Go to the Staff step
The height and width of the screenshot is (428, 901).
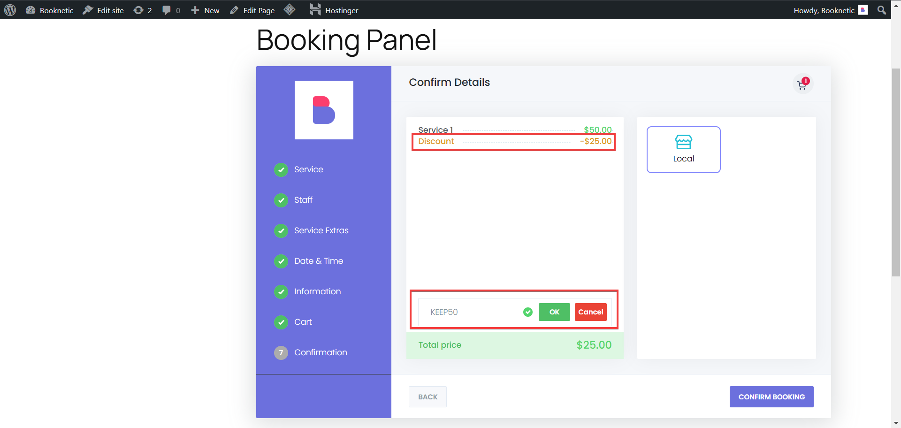point(303,200)
